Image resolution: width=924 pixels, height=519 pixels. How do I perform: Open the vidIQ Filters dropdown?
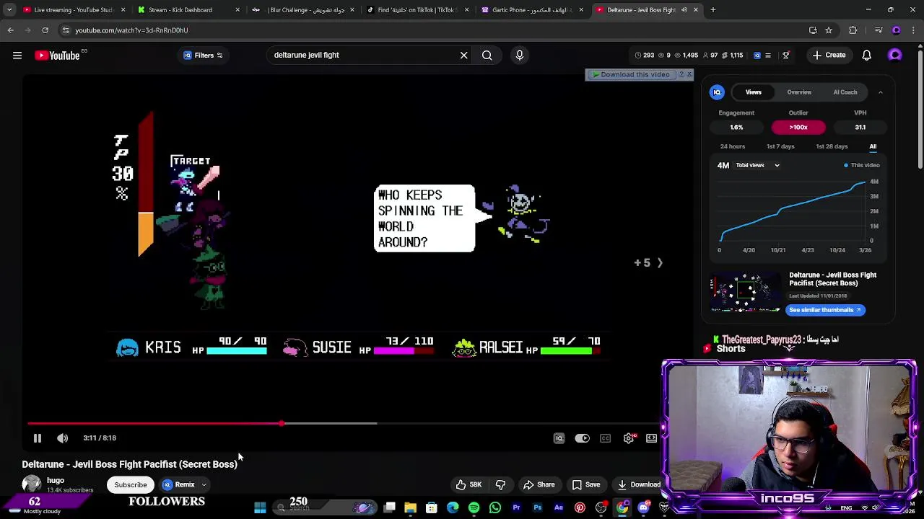(x=203, y=55)
